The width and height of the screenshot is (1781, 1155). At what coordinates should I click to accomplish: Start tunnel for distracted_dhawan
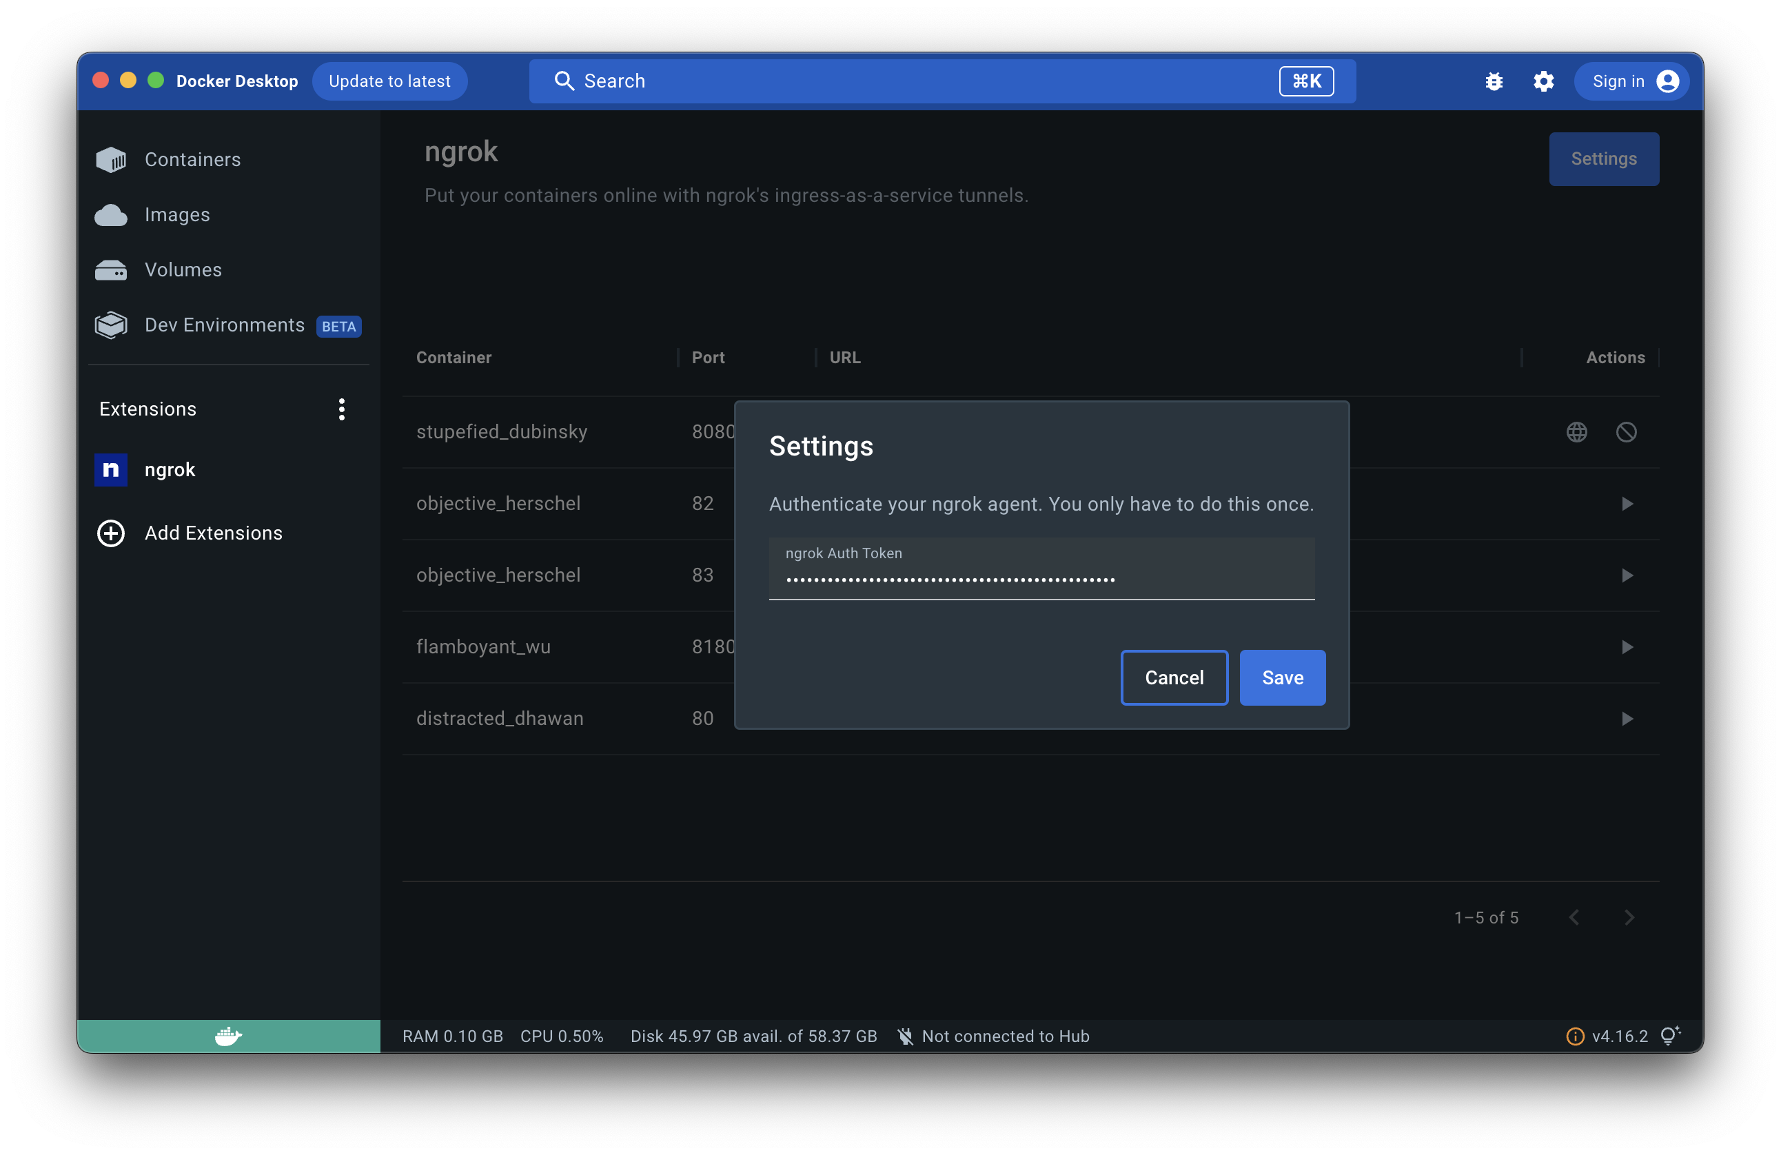point(1627,719)
